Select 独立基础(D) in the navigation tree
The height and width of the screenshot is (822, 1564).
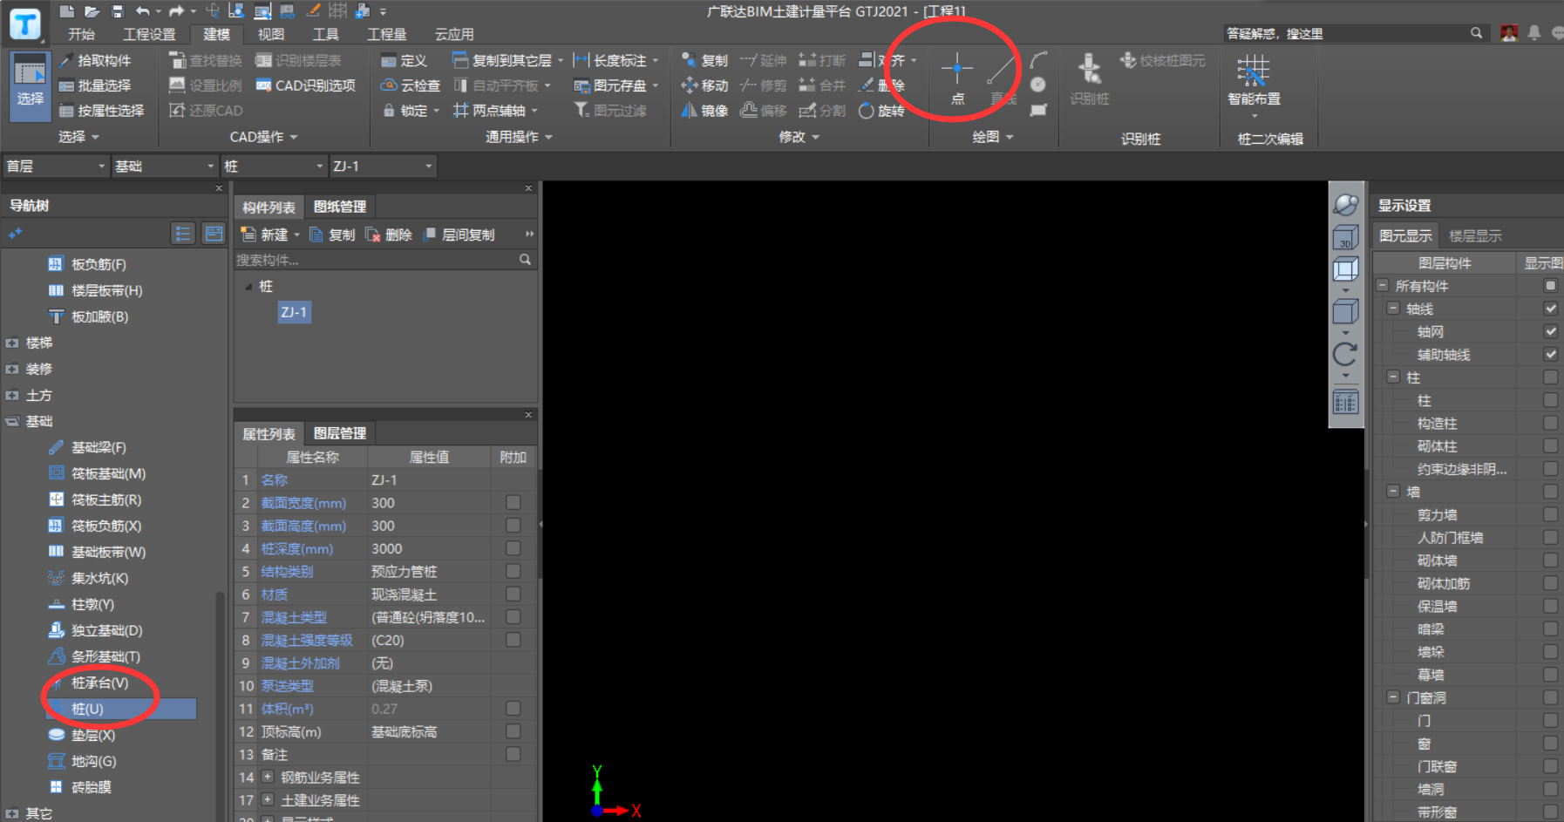tap(106, 630)
